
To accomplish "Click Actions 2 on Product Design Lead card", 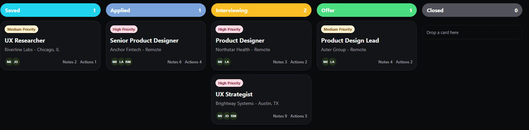I will coord(404,62).
